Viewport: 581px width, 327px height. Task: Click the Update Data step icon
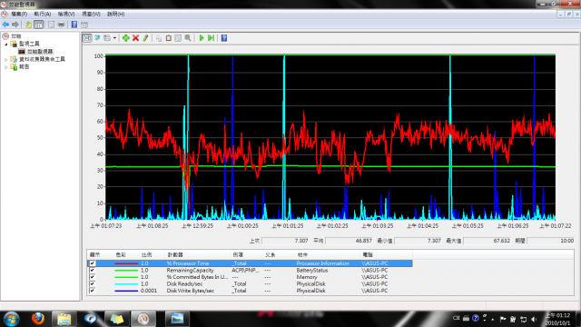point(212,38)
